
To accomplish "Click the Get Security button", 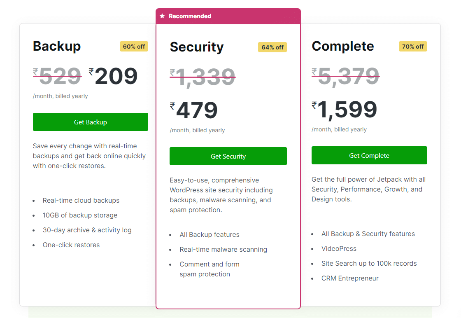I will [228, 156].
